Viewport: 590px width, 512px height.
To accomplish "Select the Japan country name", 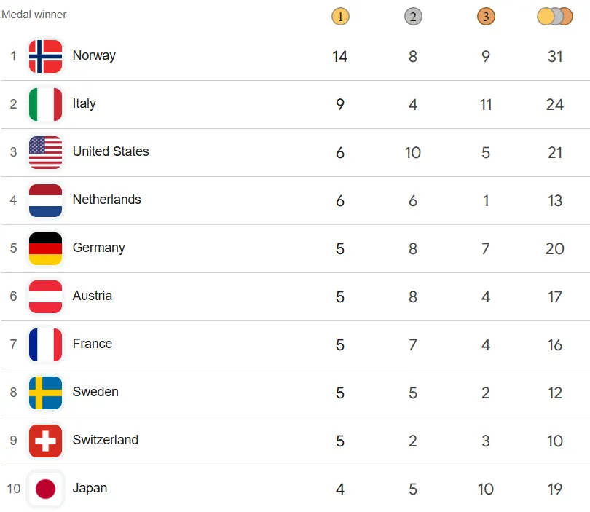I will (x=90, y=488).
